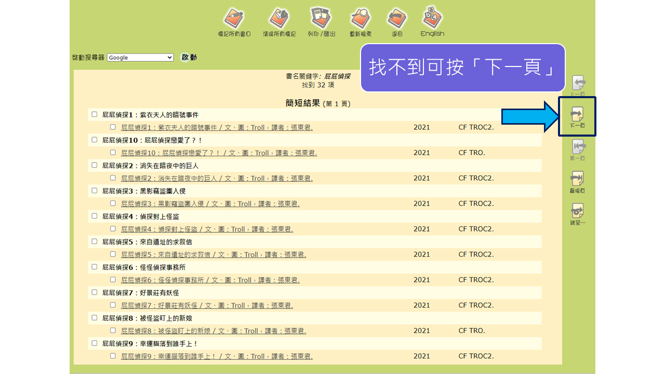Tick the checkbox beside the 屁屁偵探4 record link

[113, 229]
